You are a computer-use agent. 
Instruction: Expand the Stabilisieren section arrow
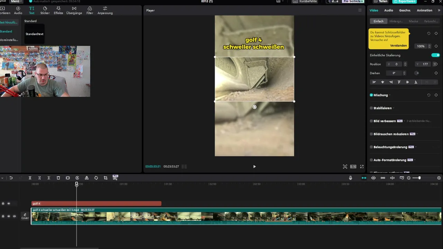394,108
